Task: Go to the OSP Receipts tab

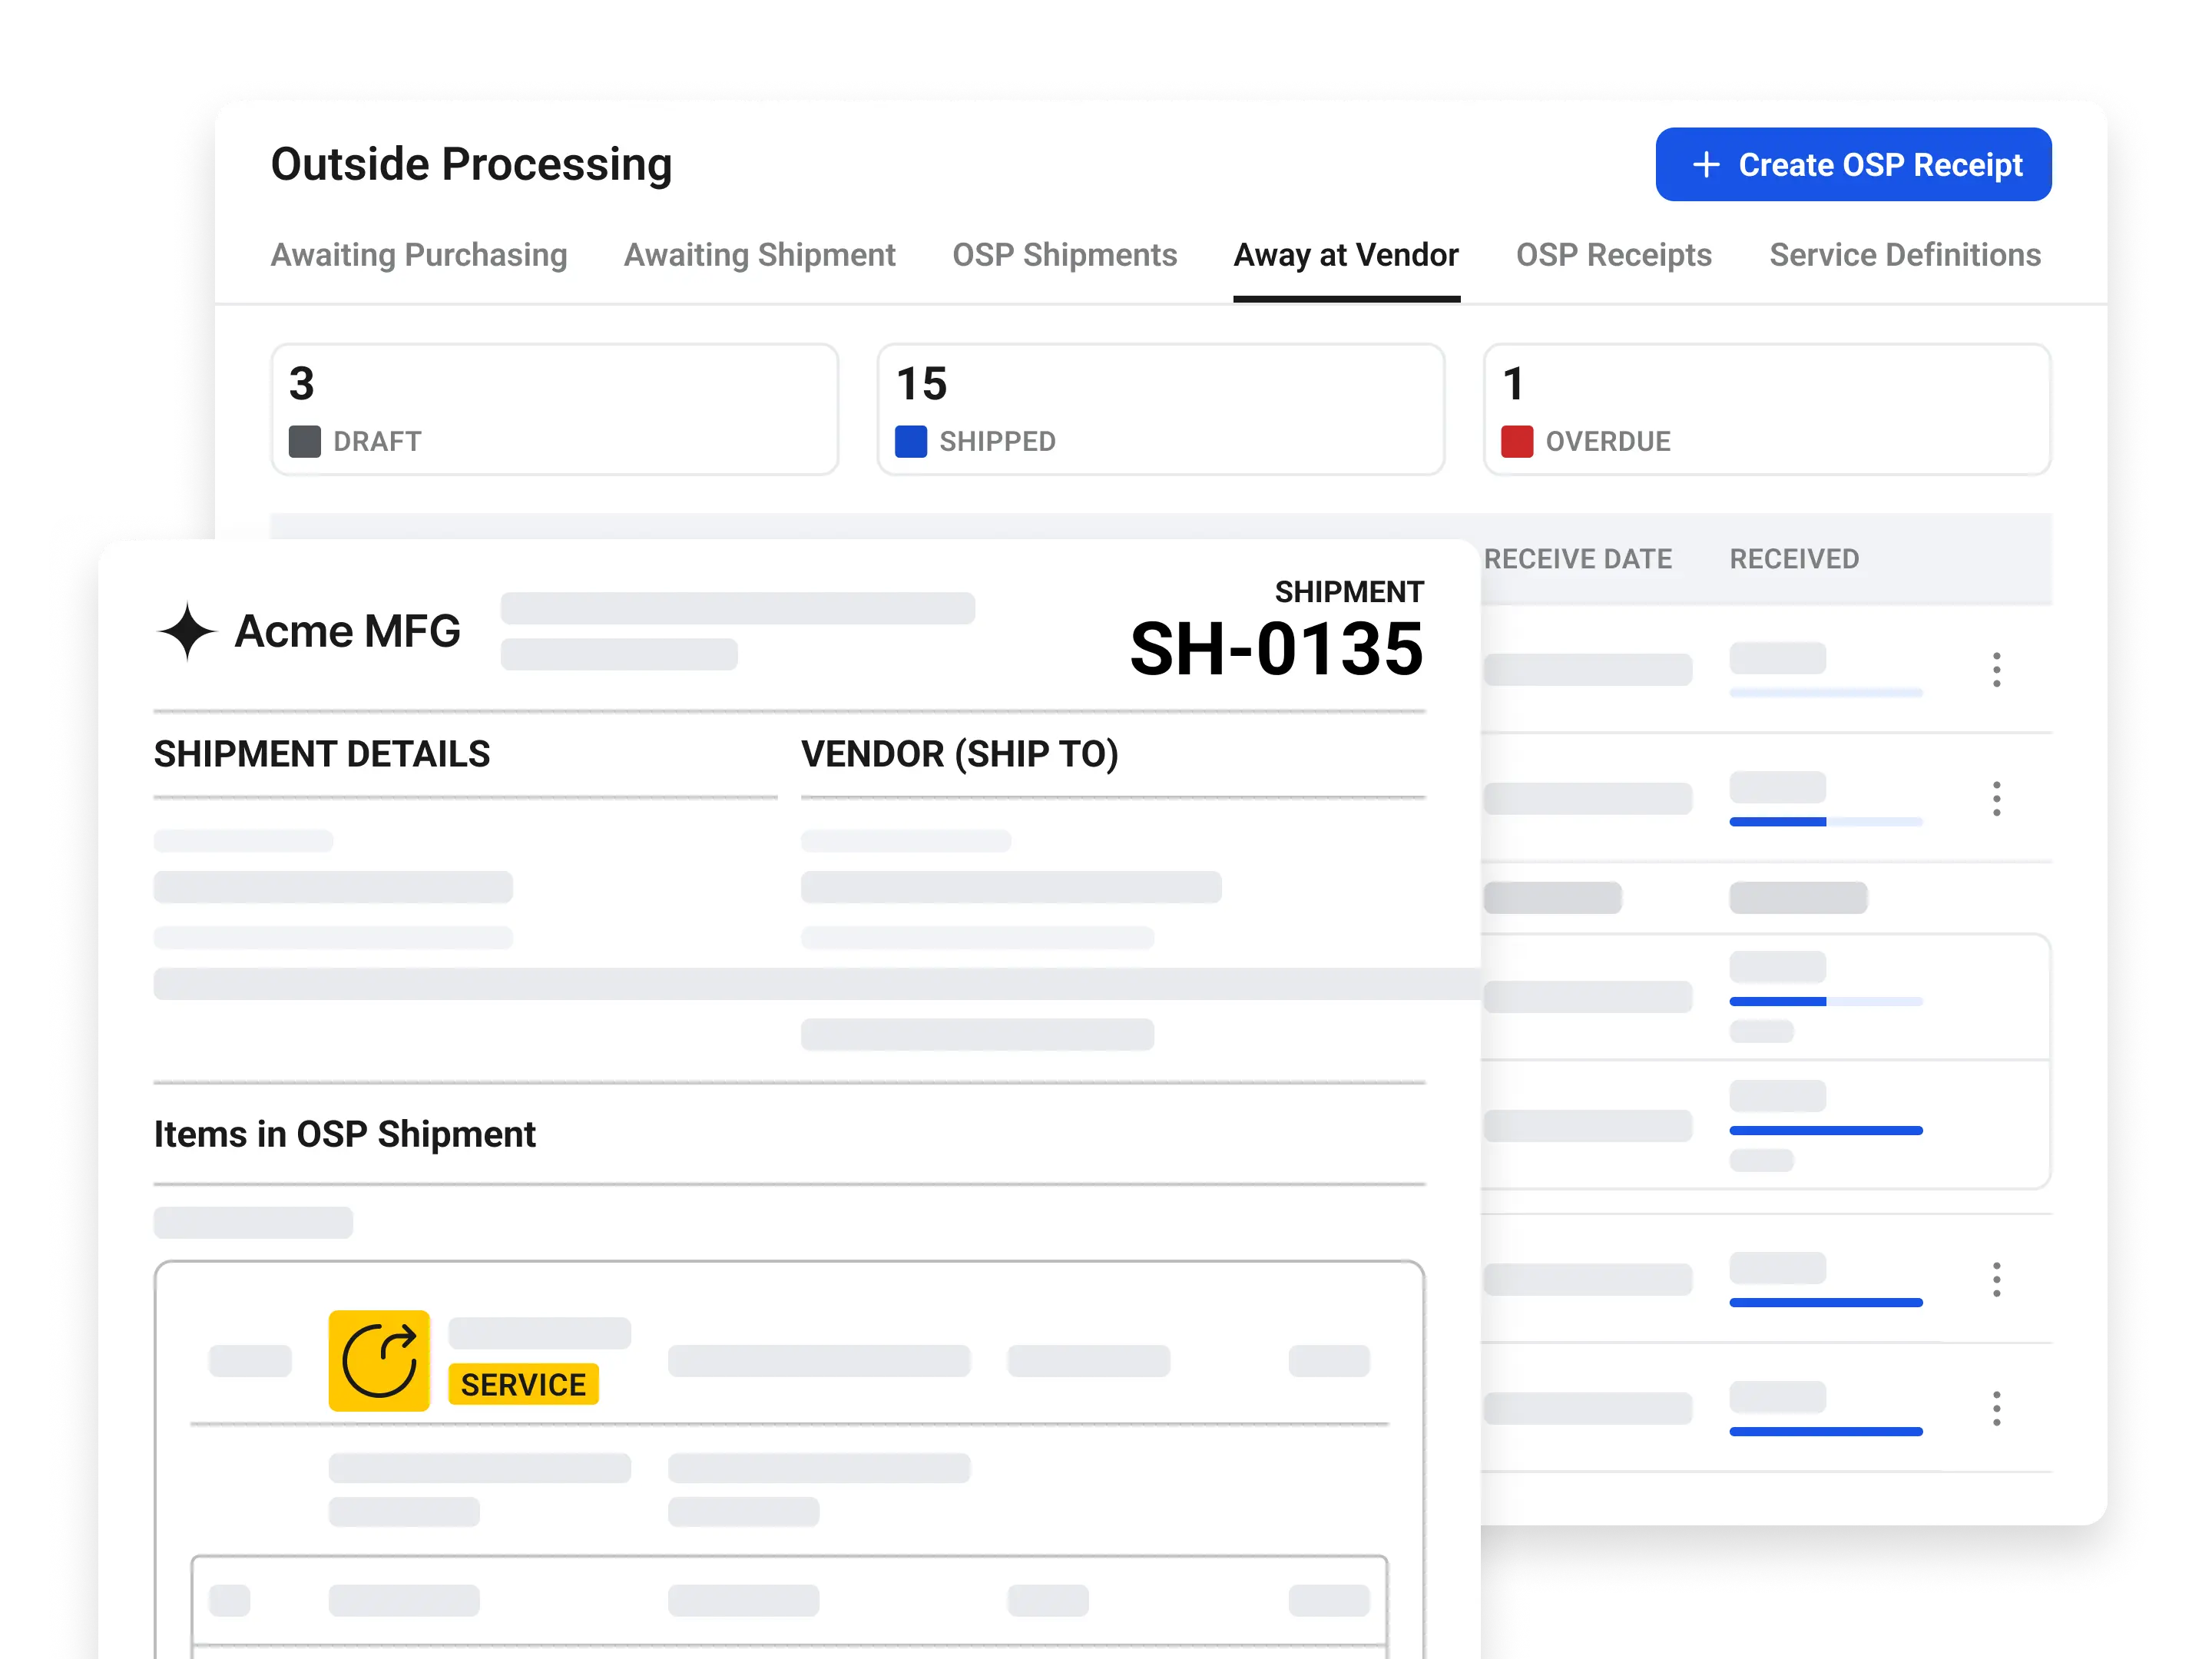Action: click(1614, 255)
